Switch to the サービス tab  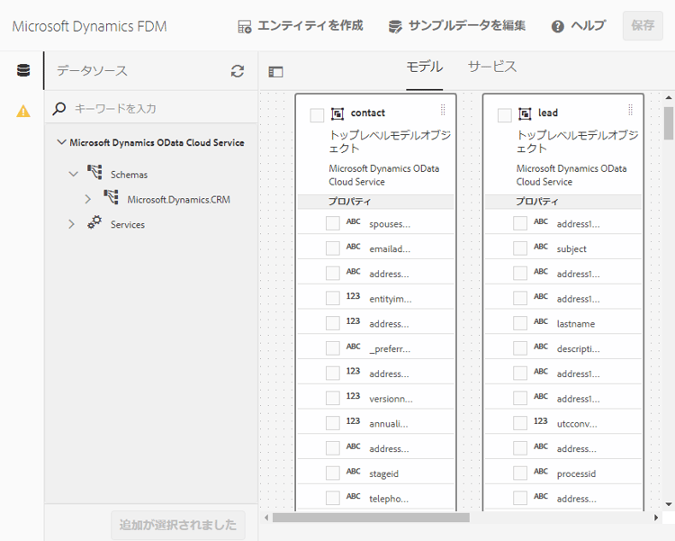[492, 68]
